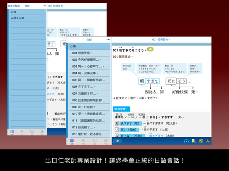The image size is (229, 171).
Task: Open the book tab in front window
Action: [x=95, y=141]
